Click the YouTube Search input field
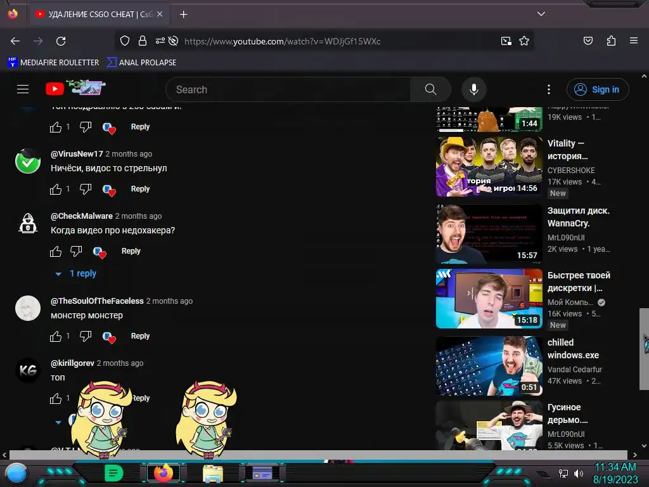This screenshot has width=649, height=487. point(288,89)
